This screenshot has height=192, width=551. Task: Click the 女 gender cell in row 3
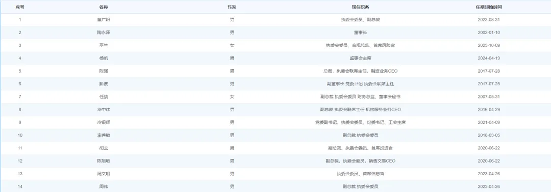[232, 46]
